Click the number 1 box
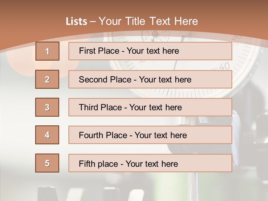This screenshot has height=201, width=268. 47,51
